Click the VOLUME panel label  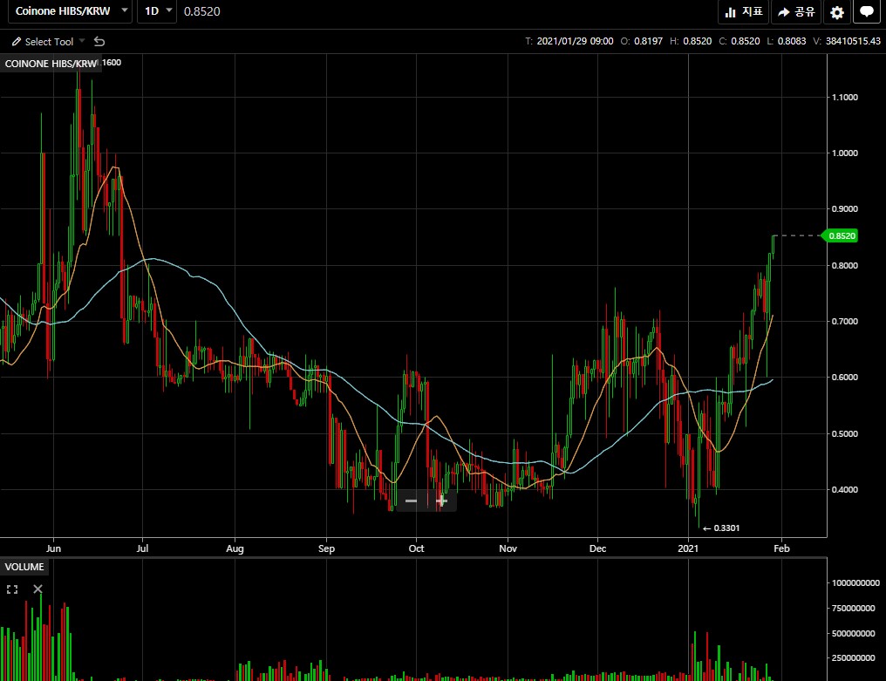pos(24,567)
